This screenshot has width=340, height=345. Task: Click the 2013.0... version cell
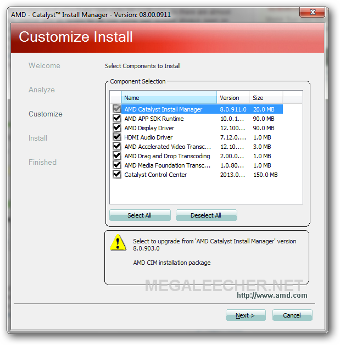point(232,175)
